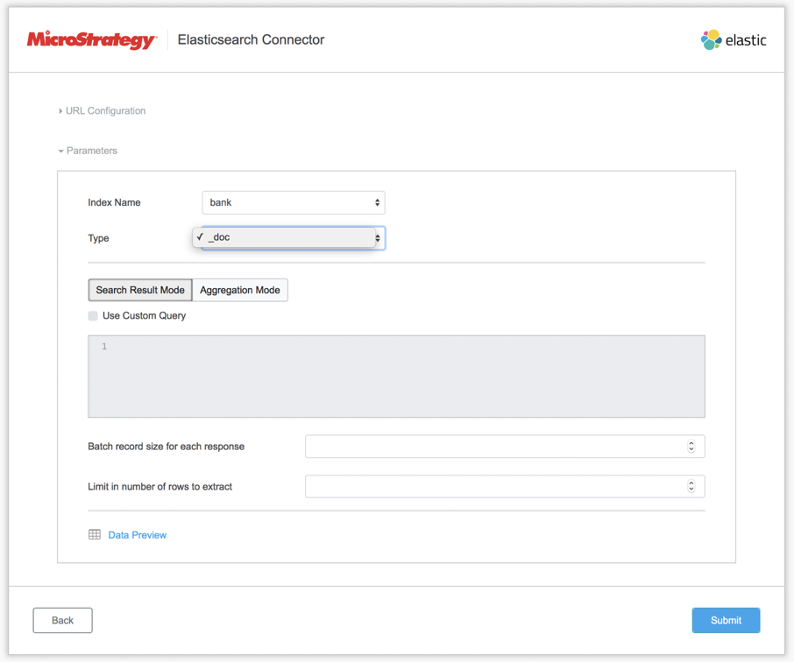
Task: Click the Submit button
Action: coord(726,620)
